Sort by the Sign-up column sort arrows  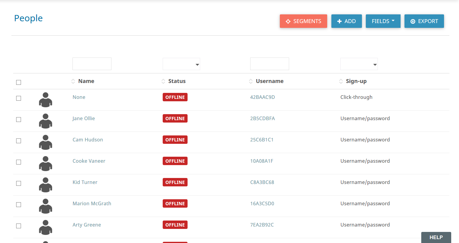(341, 81)
